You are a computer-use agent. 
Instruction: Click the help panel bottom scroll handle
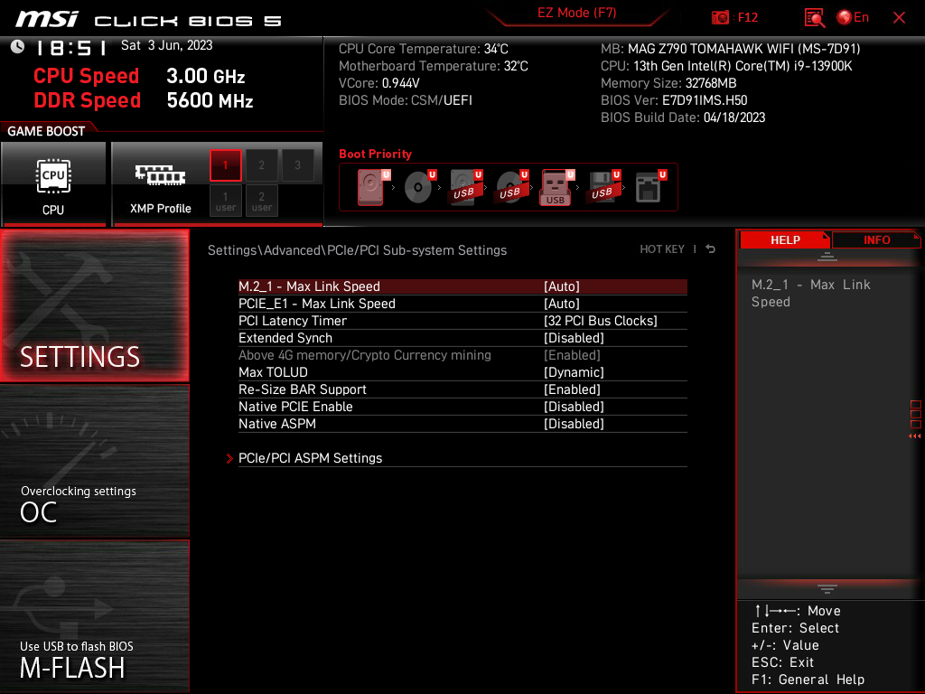click(827, 589)
